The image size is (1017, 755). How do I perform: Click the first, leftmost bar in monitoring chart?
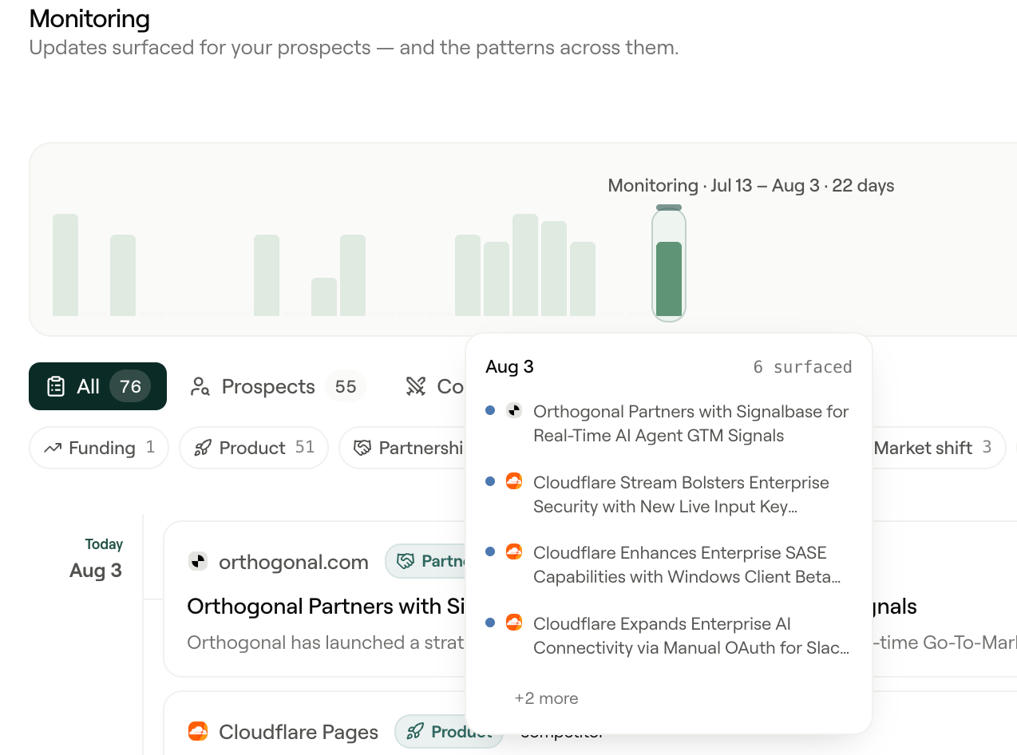click(65, 265)
